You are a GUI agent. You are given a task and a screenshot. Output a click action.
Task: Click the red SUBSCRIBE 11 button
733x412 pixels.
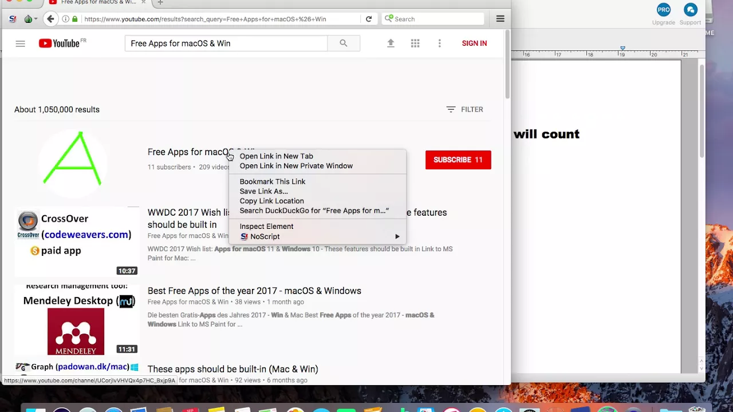(x=458, y=160)
